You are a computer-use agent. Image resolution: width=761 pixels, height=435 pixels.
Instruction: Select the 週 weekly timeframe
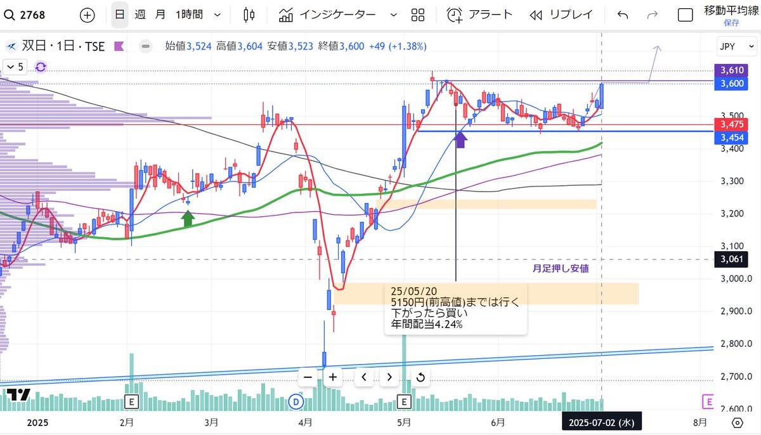coord(141,14)
